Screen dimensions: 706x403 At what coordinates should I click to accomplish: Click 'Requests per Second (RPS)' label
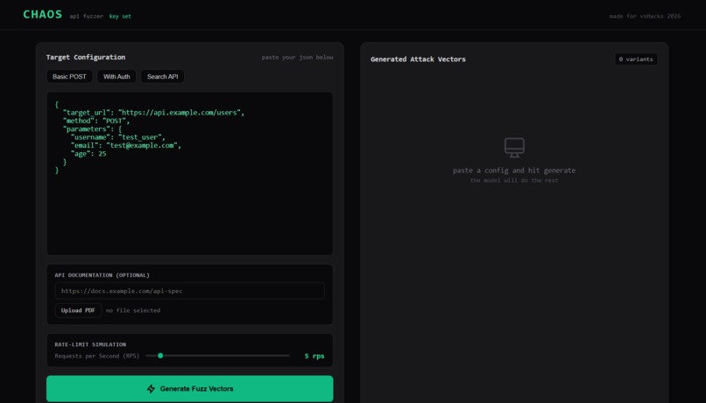97,356
